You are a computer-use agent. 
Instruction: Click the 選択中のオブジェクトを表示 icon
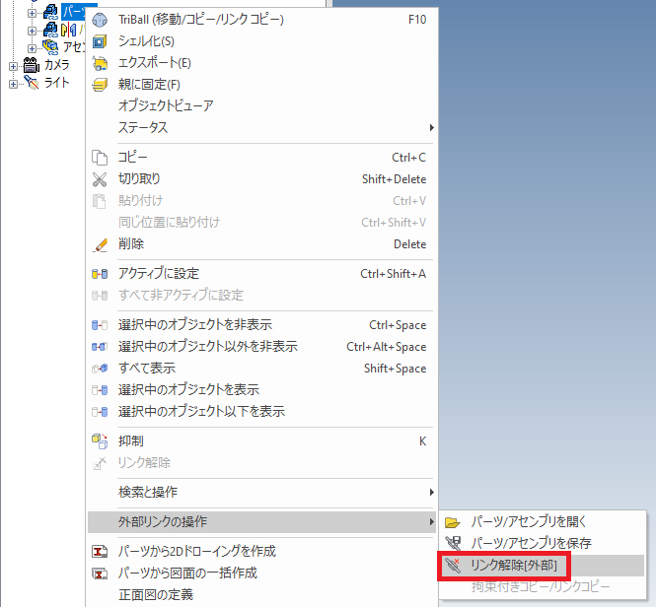pos(100,390)
